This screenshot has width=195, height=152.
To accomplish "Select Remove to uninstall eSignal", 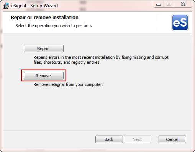I will click(x=44, y=76).
